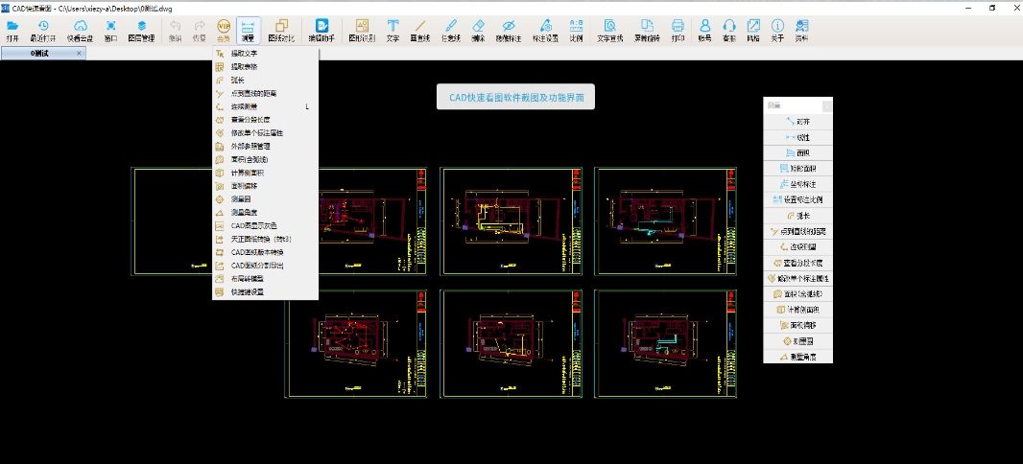Choose 计算侧面积 in dropdown menu
This screenshot has height=464, width=1023.
pos(265,173)
